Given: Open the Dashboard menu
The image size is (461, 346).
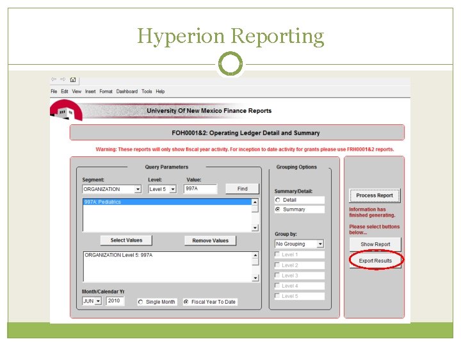Looking at the screenshot, I should (x=127, y=92).
